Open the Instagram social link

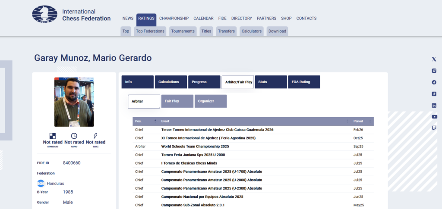(x=434, y=71)
